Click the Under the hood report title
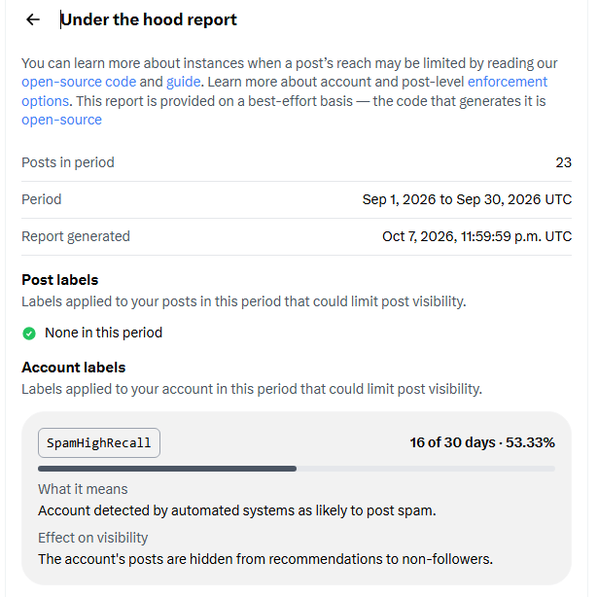 click(149, 19)
